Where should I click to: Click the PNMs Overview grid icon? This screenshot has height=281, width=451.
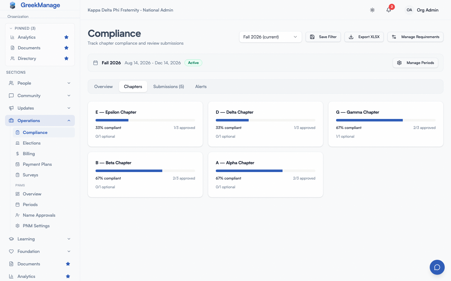18,194
